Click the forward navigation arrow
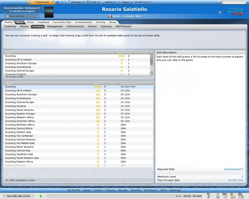The image size is (249, 199). (x=63, y=2)
